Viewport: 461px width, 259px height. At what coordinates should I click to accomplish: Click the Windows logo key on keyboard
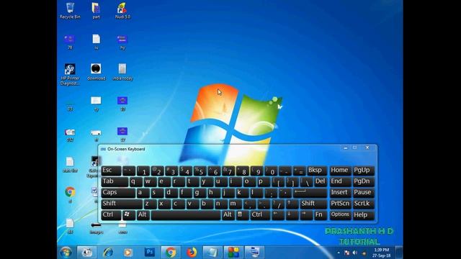coord(129,215)
